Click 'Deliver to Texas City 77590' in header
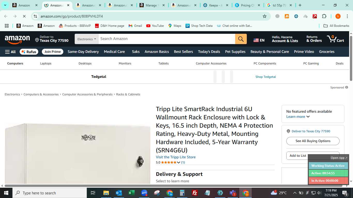The image size is (353, 198). coord(52,39)
